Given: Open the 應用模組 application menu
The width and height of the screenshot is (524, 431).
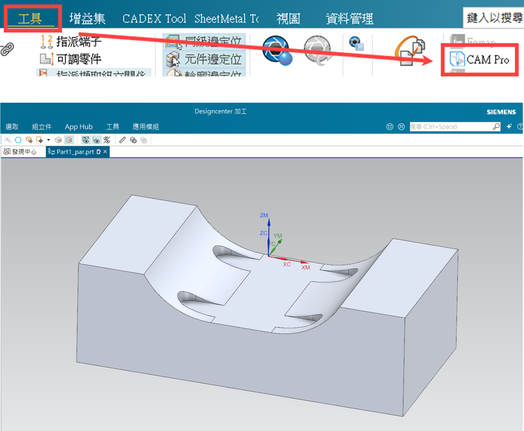Looking at the screenshot, I should pos(145,127).
